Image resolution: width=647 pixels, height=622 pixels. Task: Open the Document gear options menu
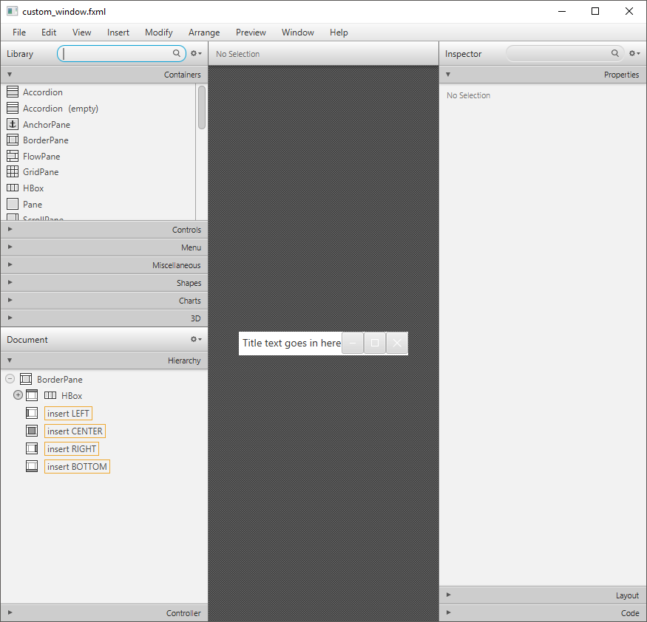pyautogui.click(x=196, y=339)
